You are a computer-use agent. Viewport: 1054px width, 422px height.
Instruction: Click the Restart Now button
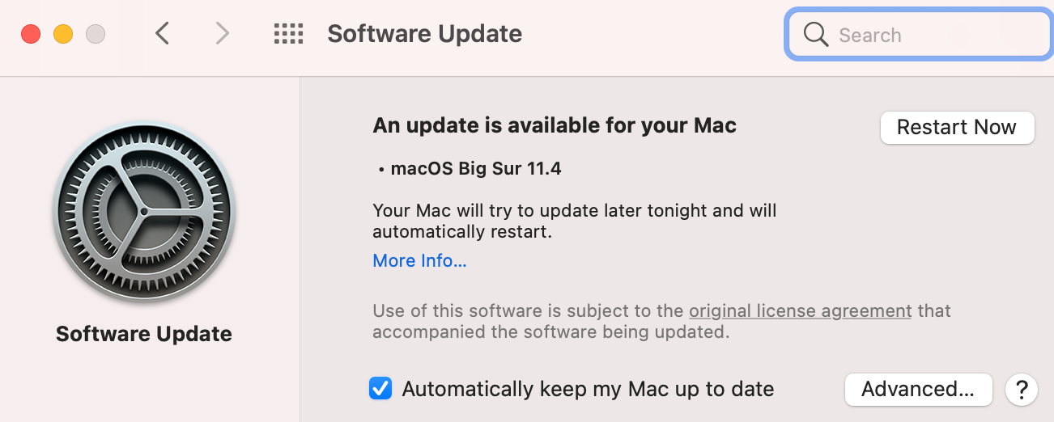(x=957, y=128)
